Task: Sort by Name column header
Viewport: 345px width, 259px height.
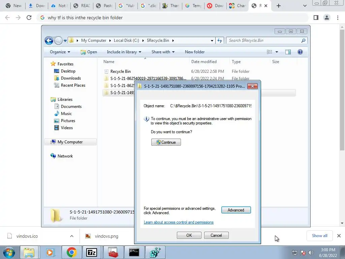Action: coord(145,62)
